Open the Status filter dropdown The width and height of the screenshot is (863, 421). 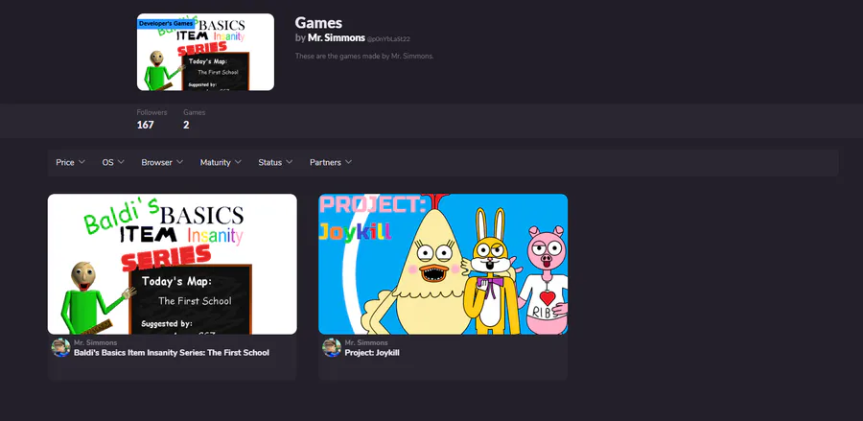(x=276, y=162)
